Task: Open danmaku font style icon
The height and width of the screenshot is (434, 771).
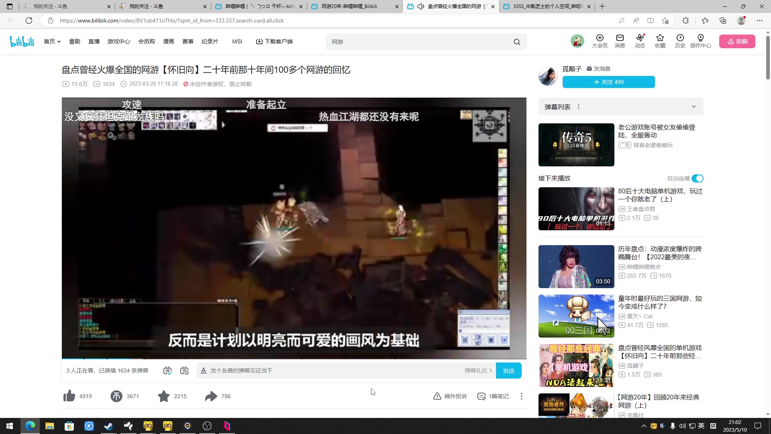Action: click(x=203, y=371)
